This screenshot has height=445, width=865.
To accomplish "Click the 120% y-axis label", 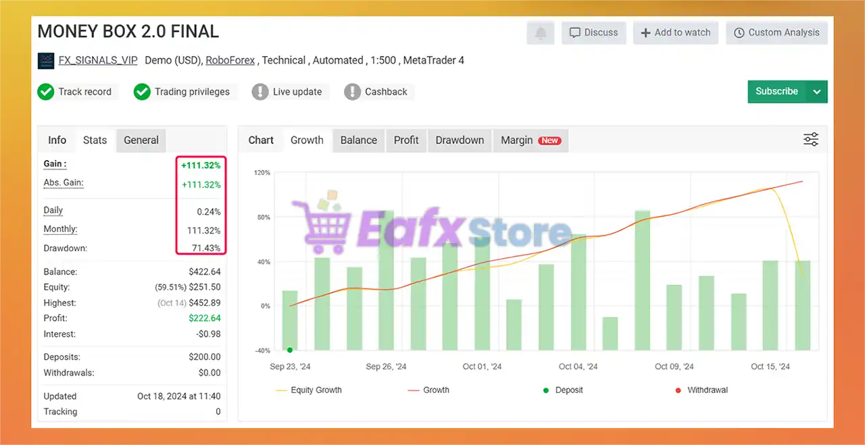I will click(262, 173).
